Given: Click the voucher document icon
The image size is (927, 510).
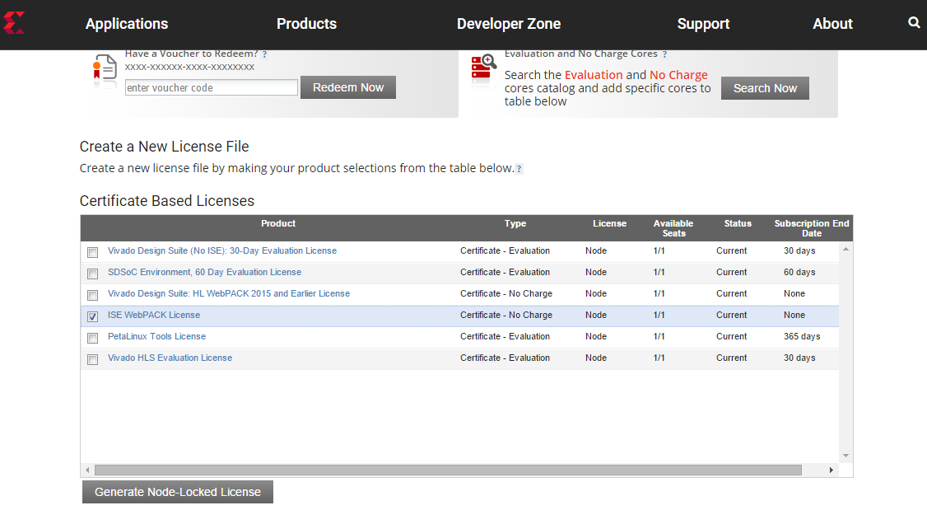Looking at the screenshot, I should click(104, 70).
